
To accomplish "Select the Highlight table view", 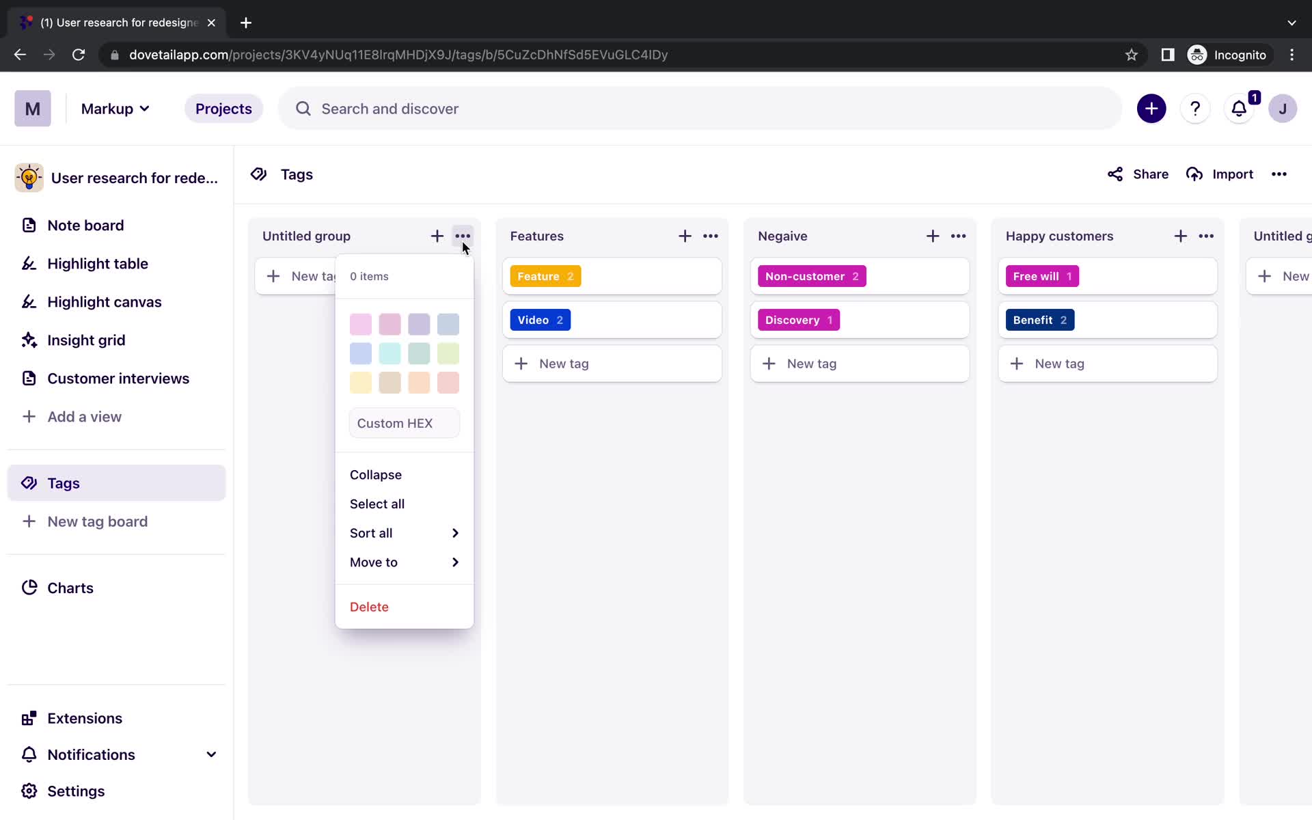I will tap(97, 262).
